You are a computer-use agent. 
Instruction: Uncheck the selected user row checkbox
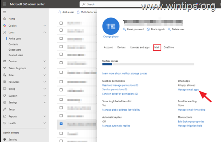coord(61,124)
